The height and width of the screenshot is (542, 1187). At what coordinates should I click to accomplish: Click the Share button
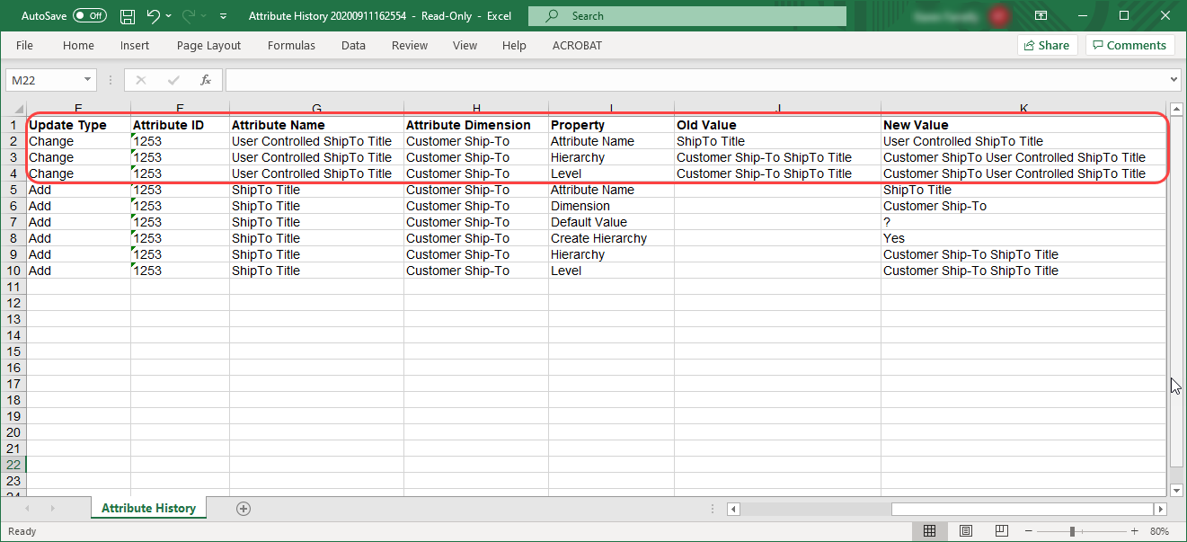click(1046, 46)
